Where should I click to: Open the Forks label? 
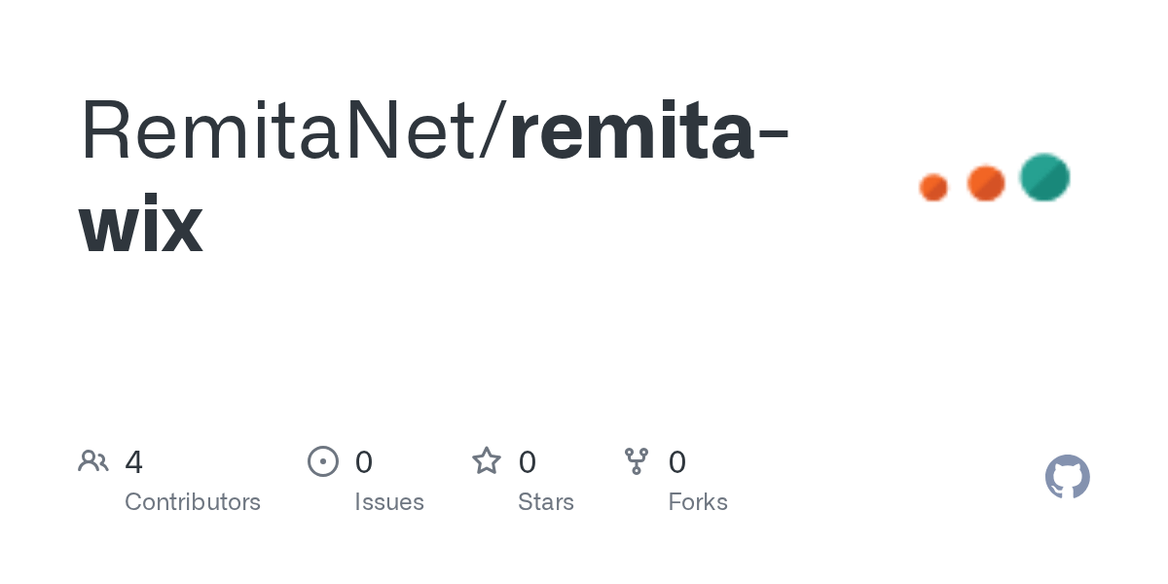tap(698, 502)
